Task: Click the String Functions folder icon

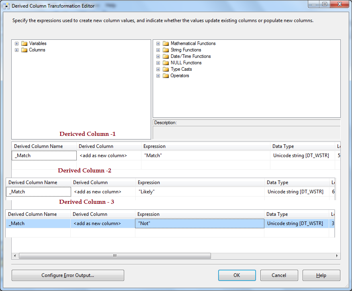Action: (x=166, y=50)
